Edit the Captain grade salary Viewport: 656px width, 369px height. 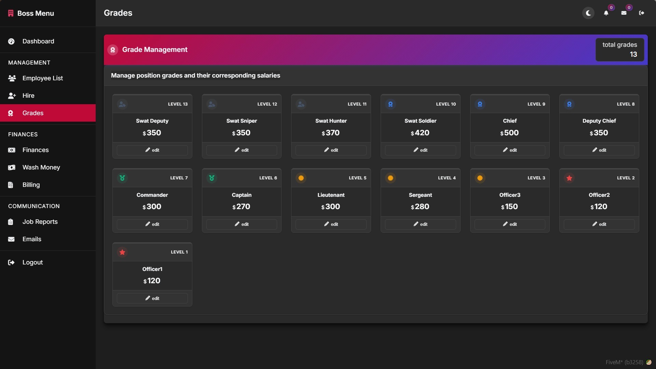click(x=242, y=224)
